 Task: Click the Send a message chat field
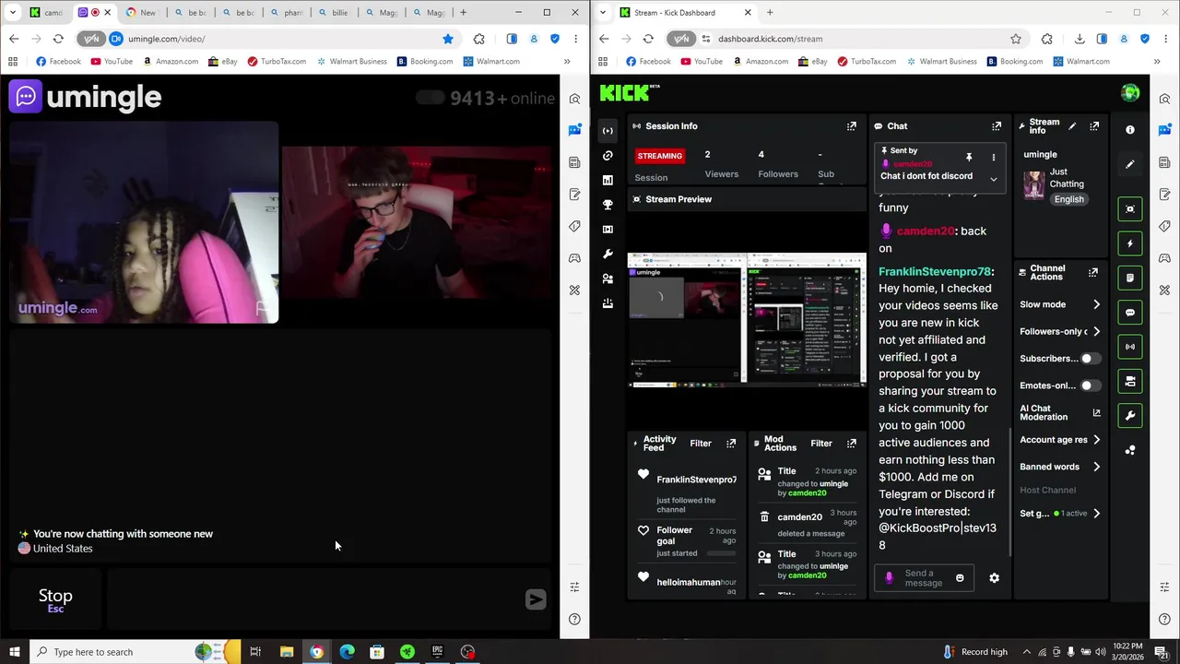(924, 578)
